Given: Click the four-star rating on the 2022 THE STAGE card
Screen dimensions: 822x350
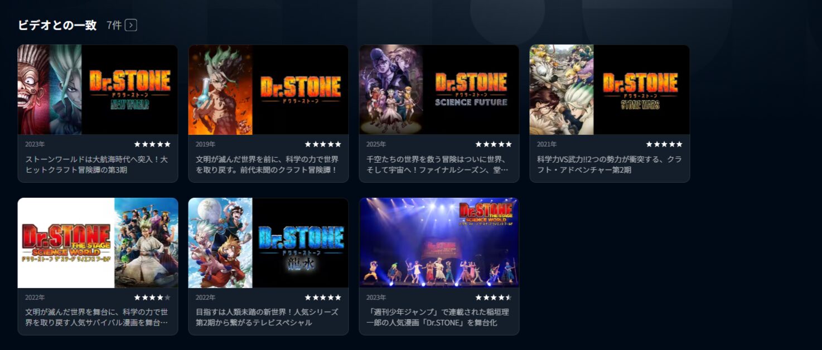Looking at the screenshot, I should [x=152, y=298].
